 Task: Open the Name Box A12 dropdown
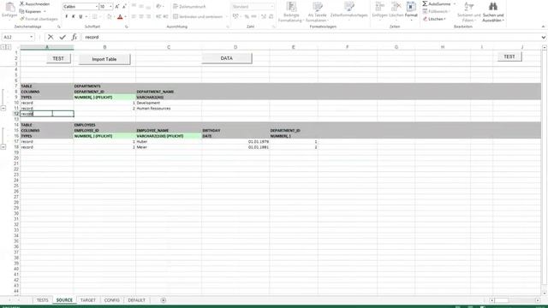pos(31,37)
